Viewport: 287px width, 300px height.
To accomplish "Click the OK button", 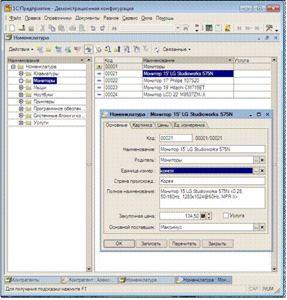I will (119, 243).
